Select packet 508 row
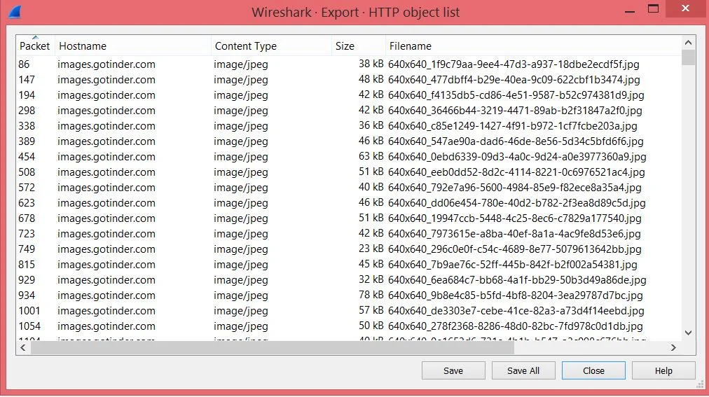The height and width of the screenshot is (397, 709). tap(348, 172)
